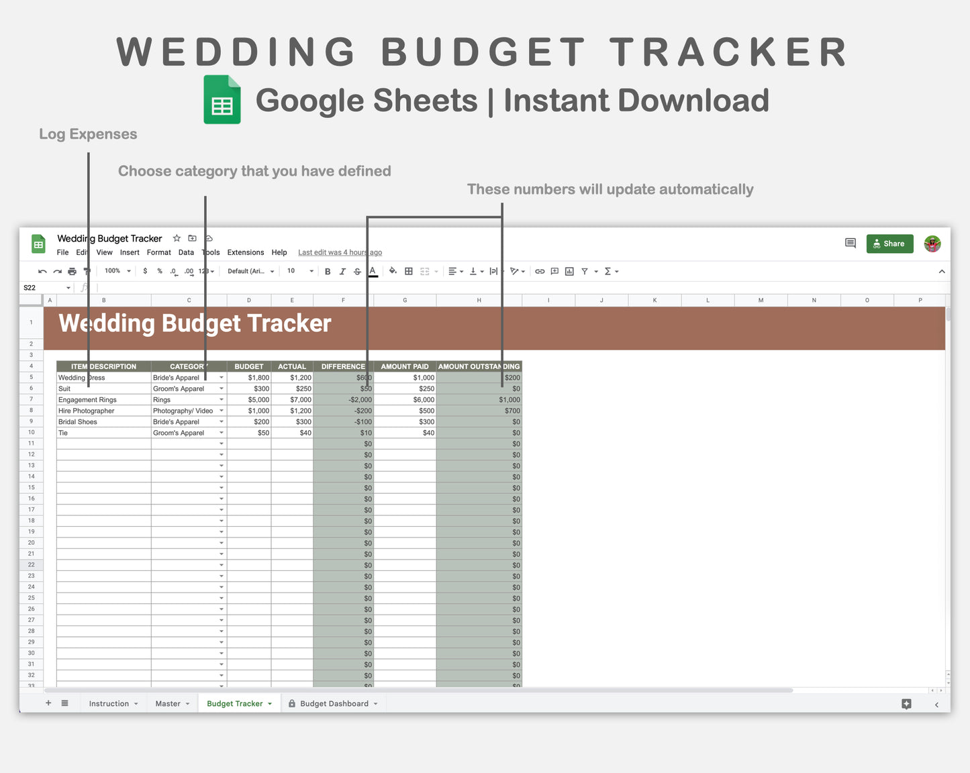
Task: Open the Budget Tracker tab menu arrow
Action: click(x=271, y=703)
